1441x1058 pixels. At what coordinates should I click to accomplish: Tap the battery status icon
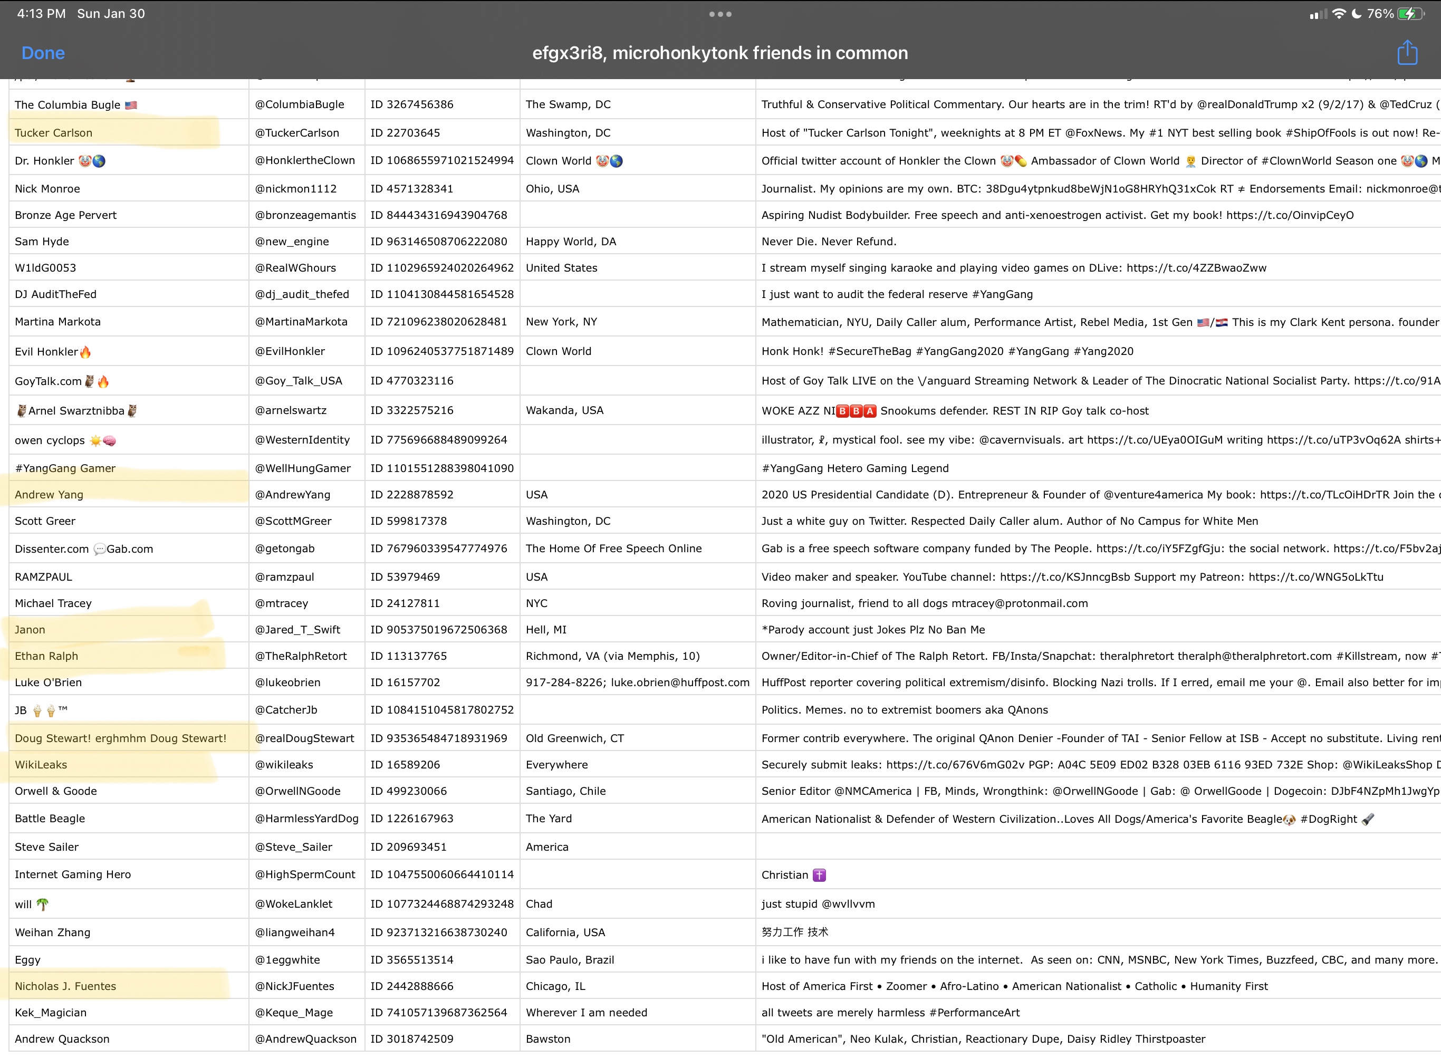1411,14
